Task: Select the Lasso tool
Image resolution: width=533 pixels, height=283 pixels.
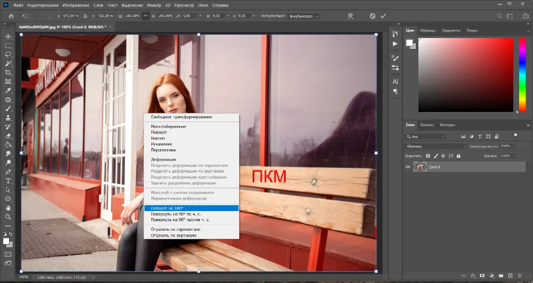Action: [8, 54]
